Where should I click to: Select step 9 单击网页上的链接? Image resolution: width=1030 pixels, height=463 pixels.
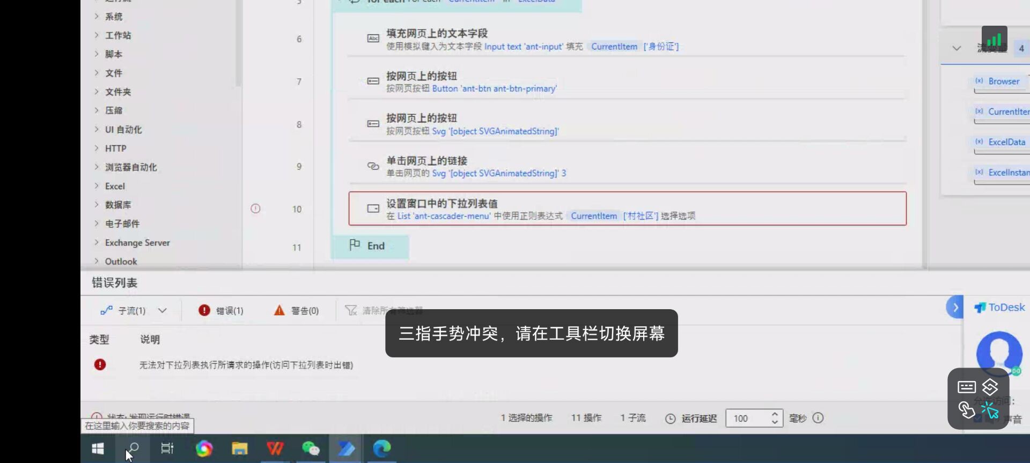point(627,166)
